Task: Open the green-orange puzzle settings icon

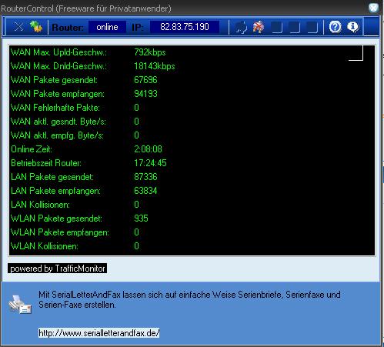Action: [x=36, y=26]
